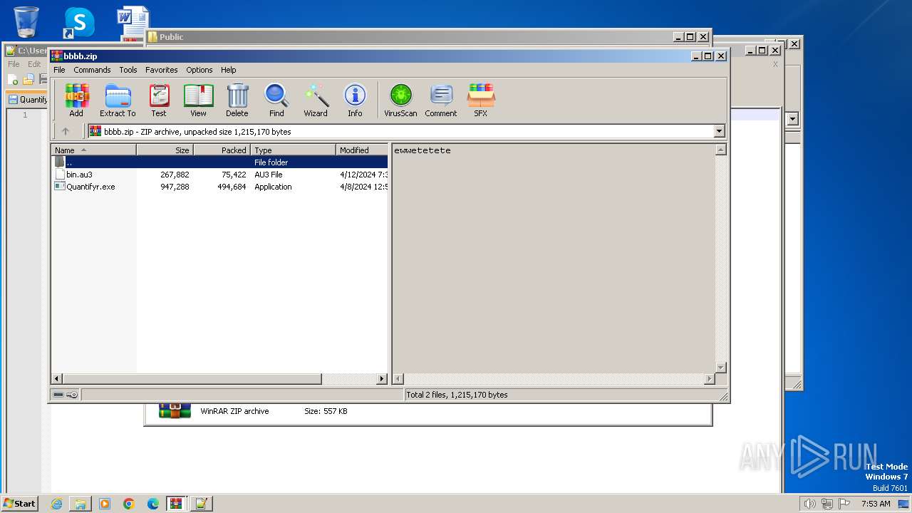This screenshot has width=912, height=513.
Task: Select the bin.au3 file
Action: pyautogui.click(x=79, y=175)
